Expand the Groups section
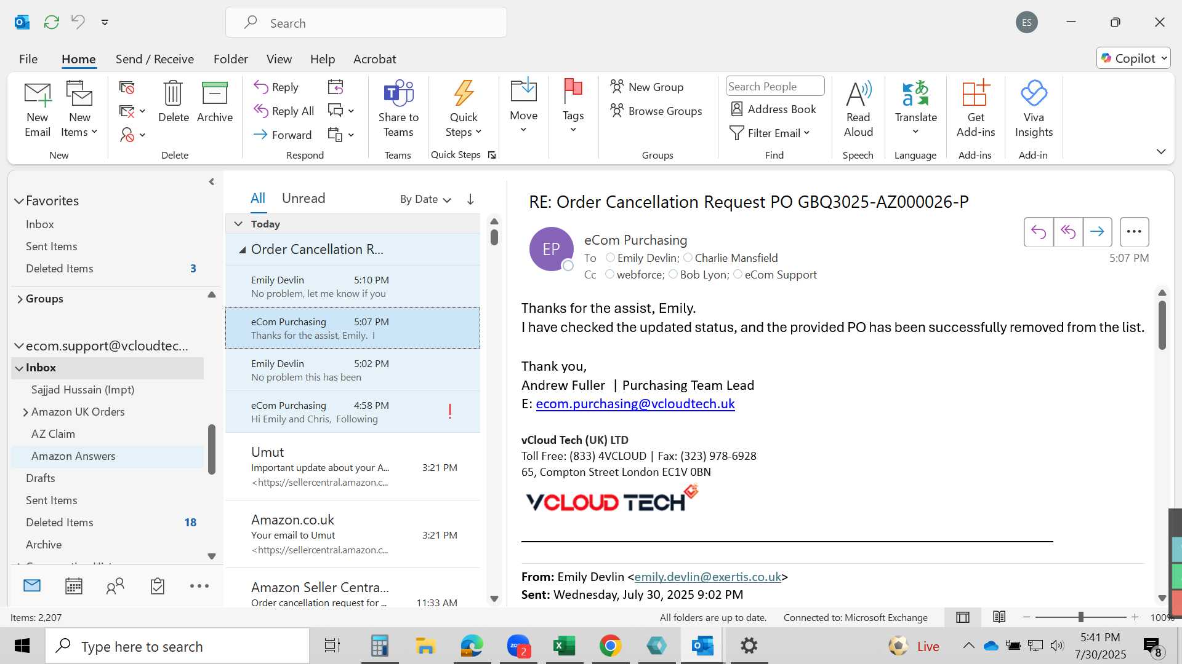This screenshot has width=1182, height=664. coord(20,299)
